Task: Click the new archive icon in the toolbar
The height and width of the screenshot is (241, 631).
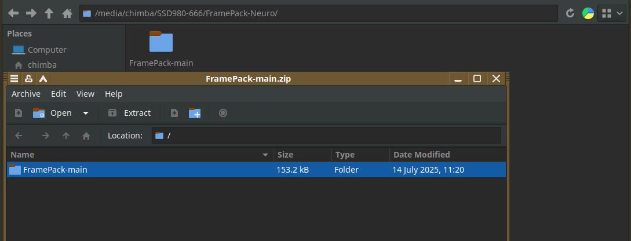Action: click(x=19, y=113)
